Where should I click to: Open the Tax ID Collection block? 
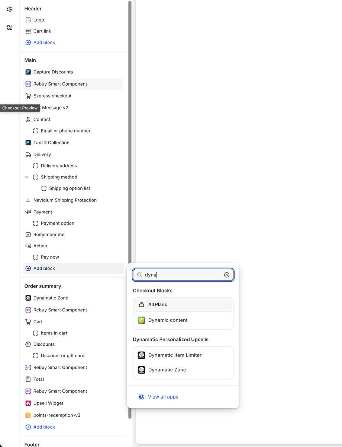point(51,142)
